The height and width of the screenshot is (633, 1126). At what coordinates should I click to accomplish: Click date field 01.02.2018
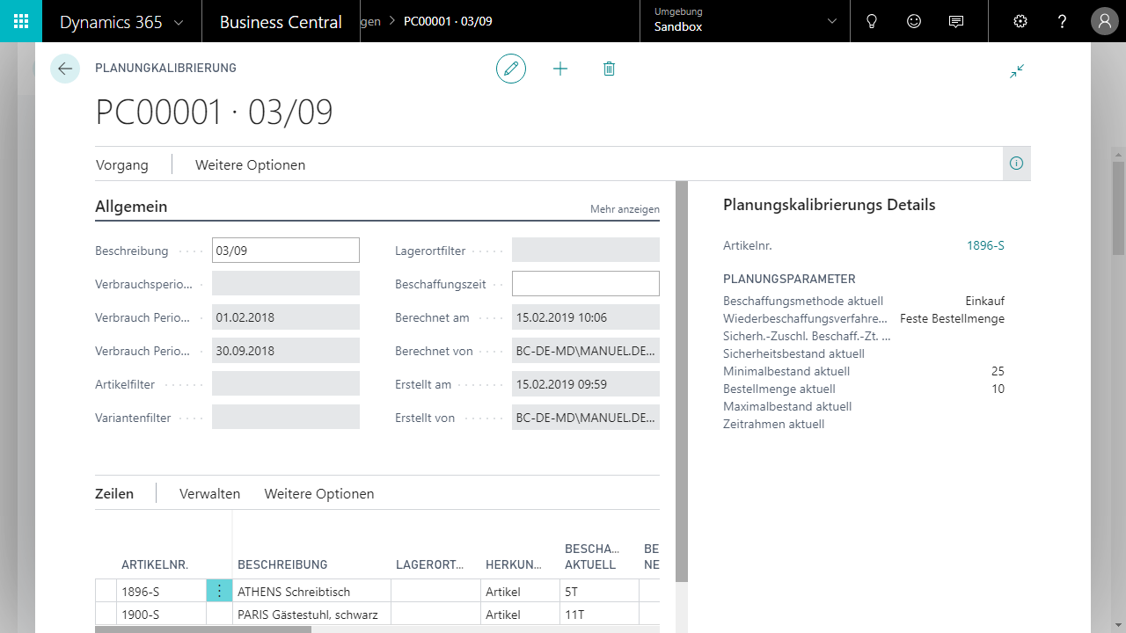[x=286, y=317]
